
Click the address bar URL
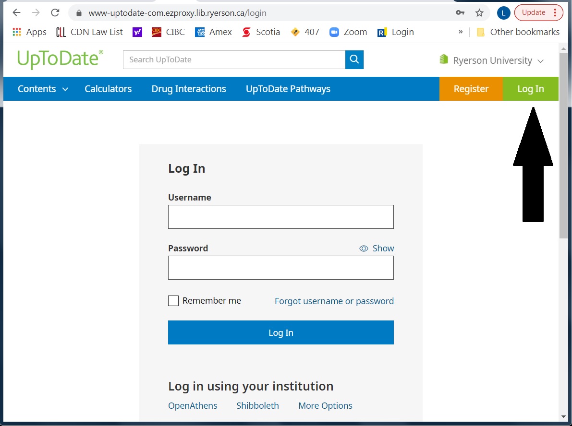pyautogui.click(x=177, y=13)
